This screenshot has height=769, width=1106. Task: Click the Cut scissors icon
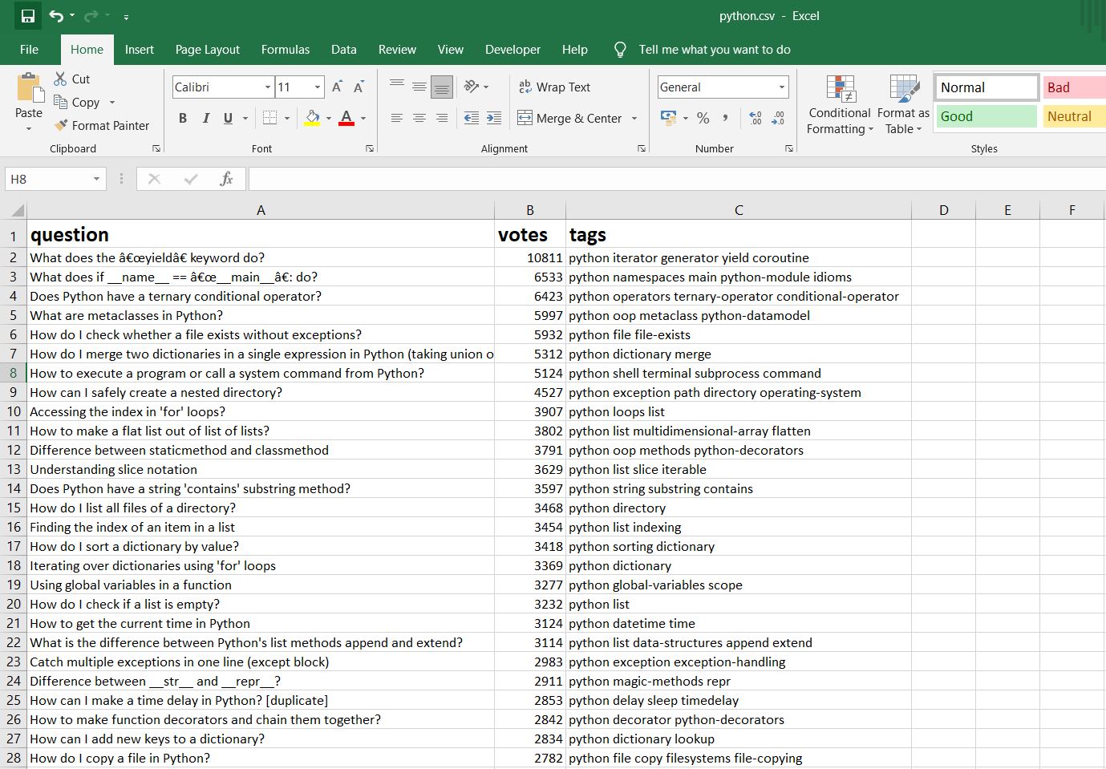[60, 79]
